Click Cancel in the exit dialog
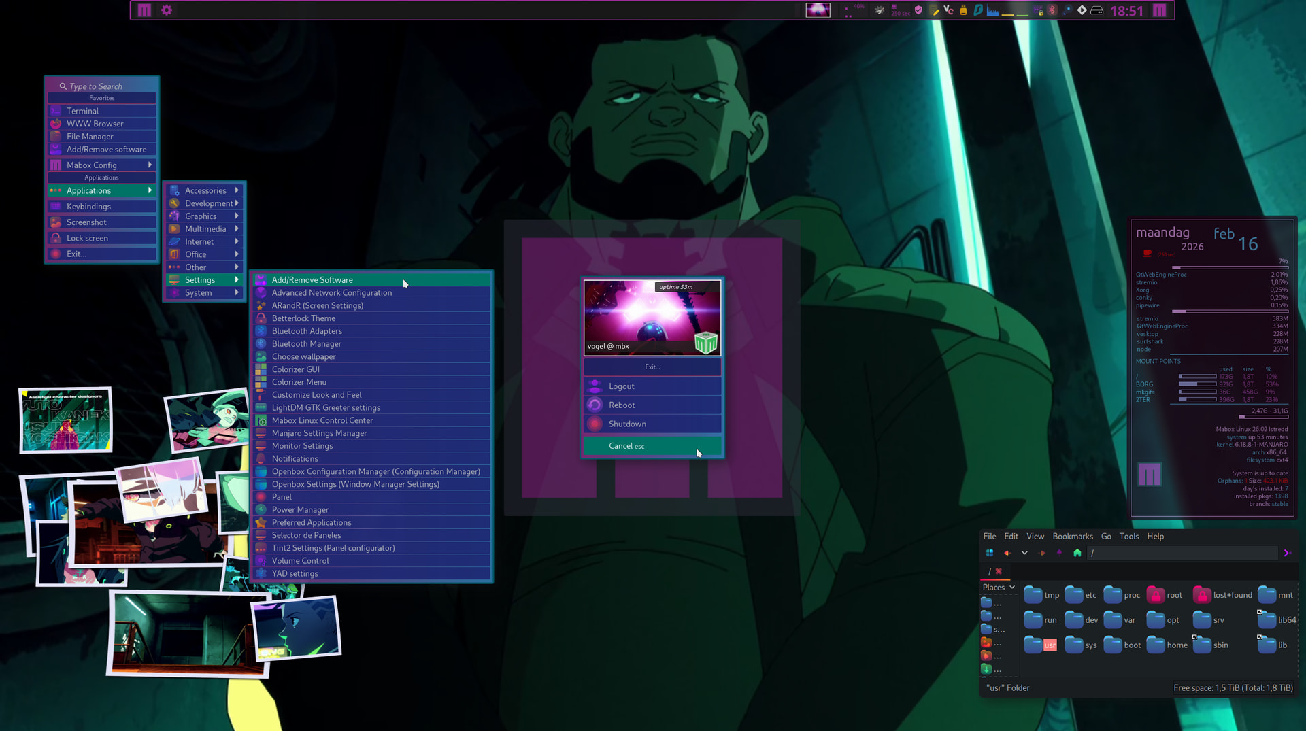The height and width of the screenshot is (731, 1306). (x=626, y=446)
